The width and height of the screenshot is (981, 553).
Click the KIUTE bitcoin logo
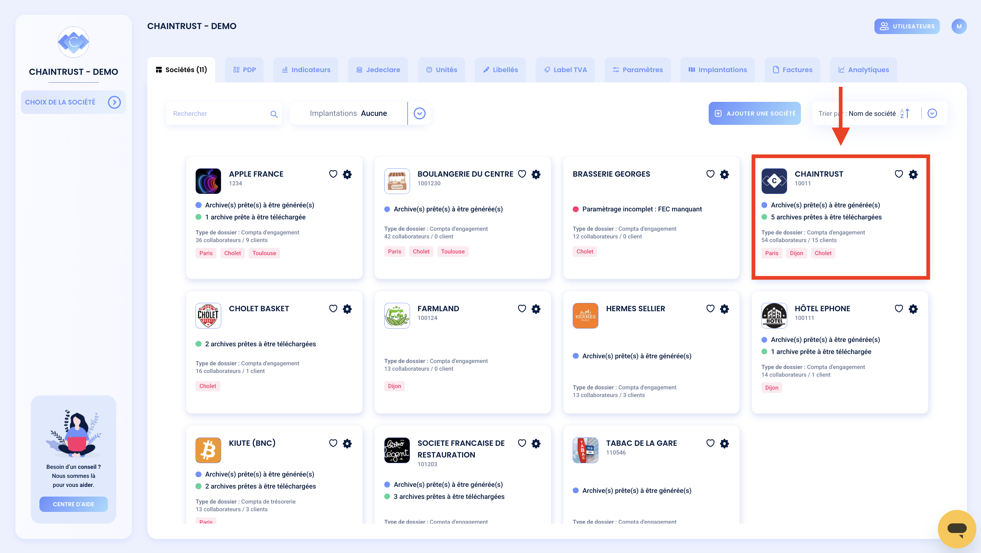pyautogui.click(x=208, y=450)
